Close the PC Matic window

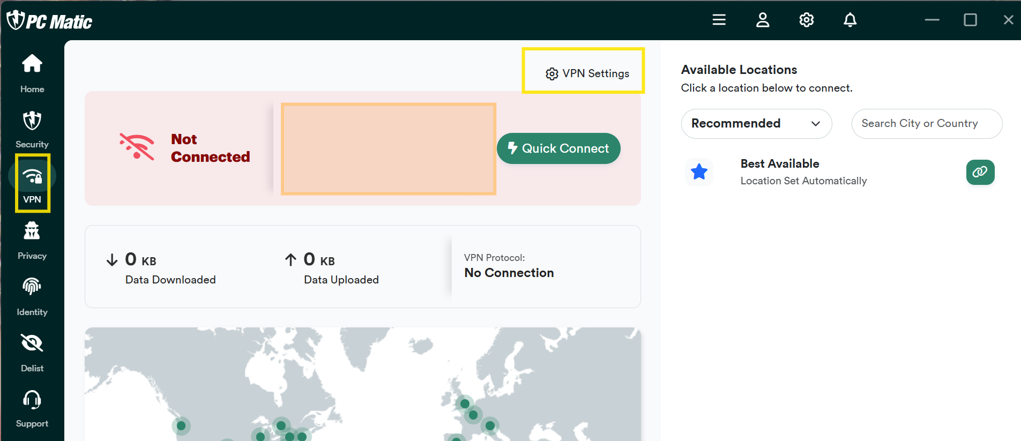pyautogui.click(x=1008, y=20)
